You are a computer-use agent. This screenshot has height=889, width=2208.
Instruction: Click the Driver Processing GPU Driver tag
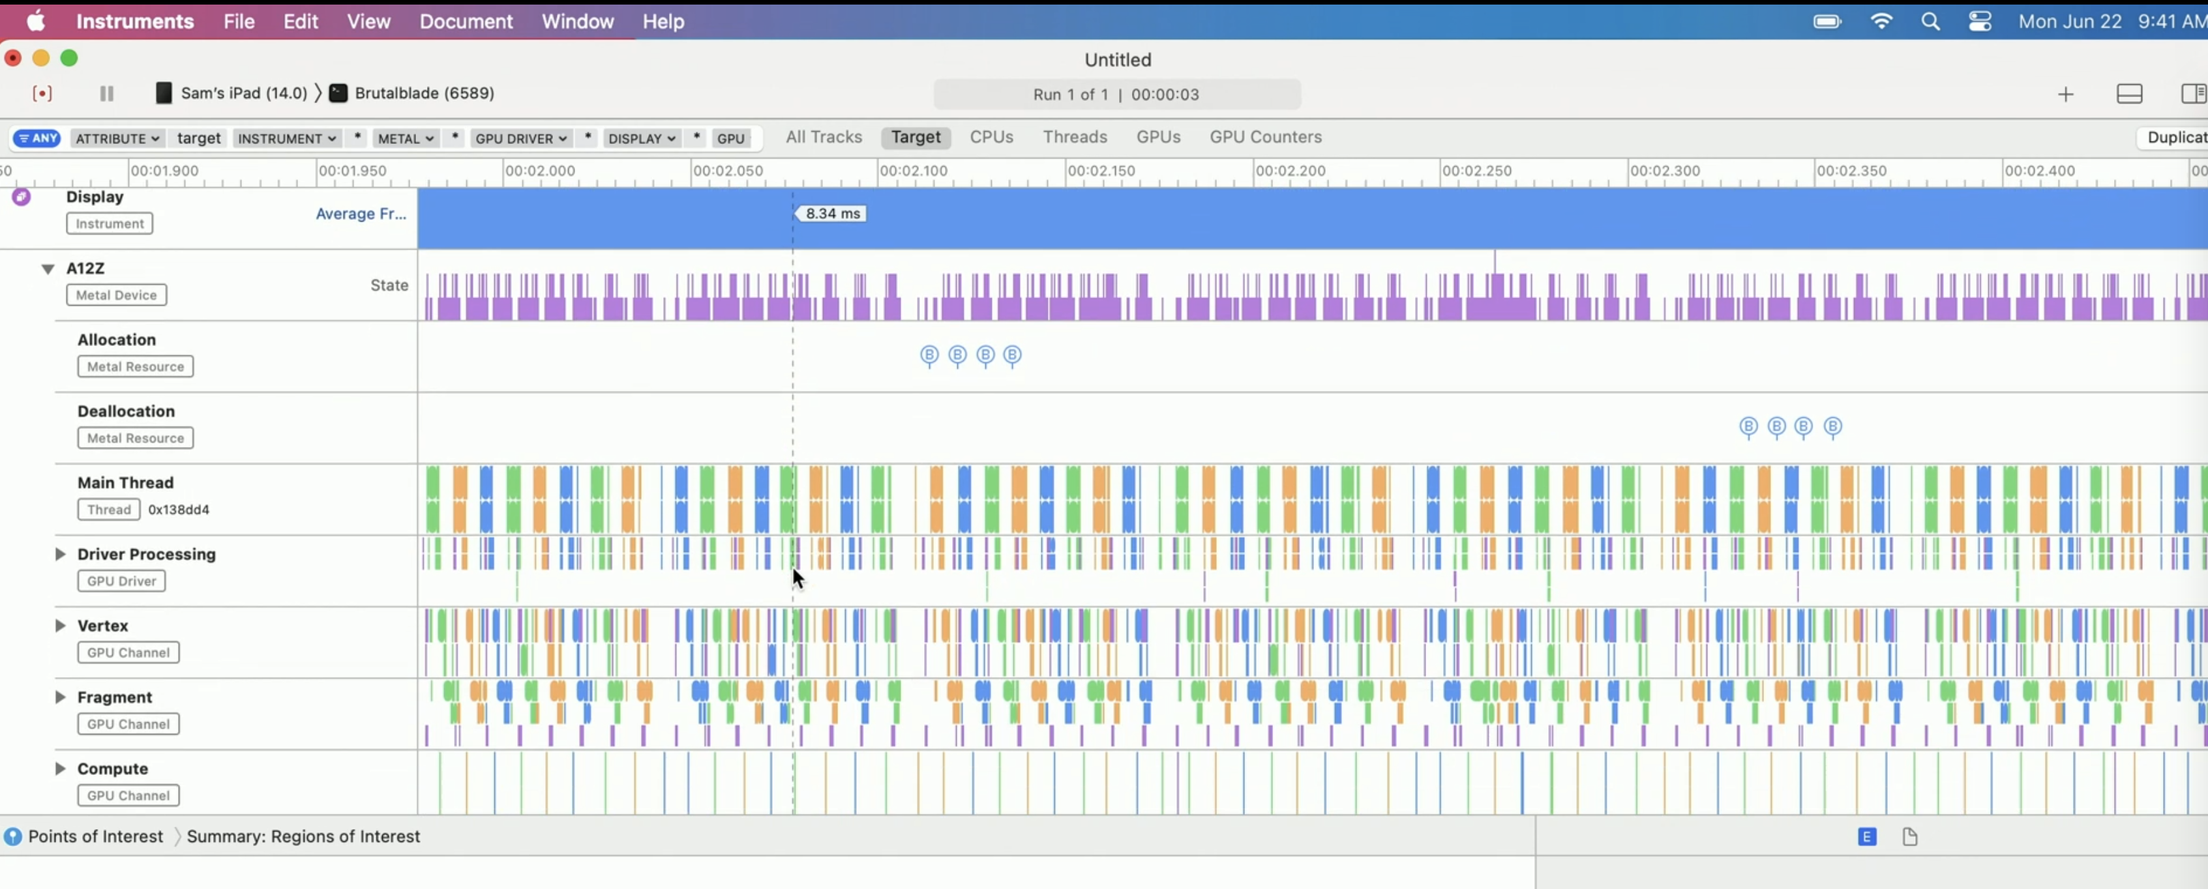point(122,581)
